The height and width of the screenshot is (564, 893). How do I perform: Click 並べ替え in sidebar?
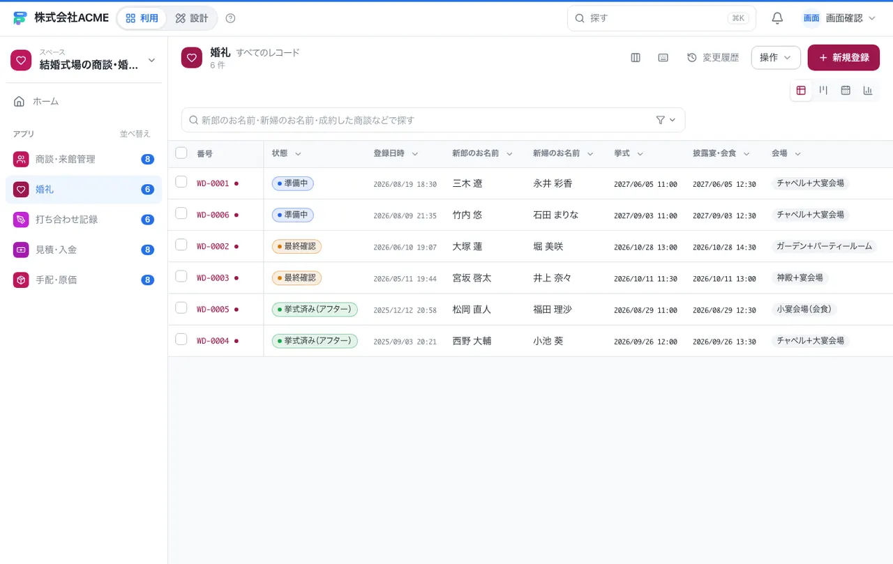click(135, 134)
